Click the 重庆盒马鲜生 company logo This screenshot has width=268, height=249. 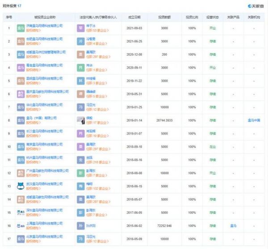click(21, 94)
